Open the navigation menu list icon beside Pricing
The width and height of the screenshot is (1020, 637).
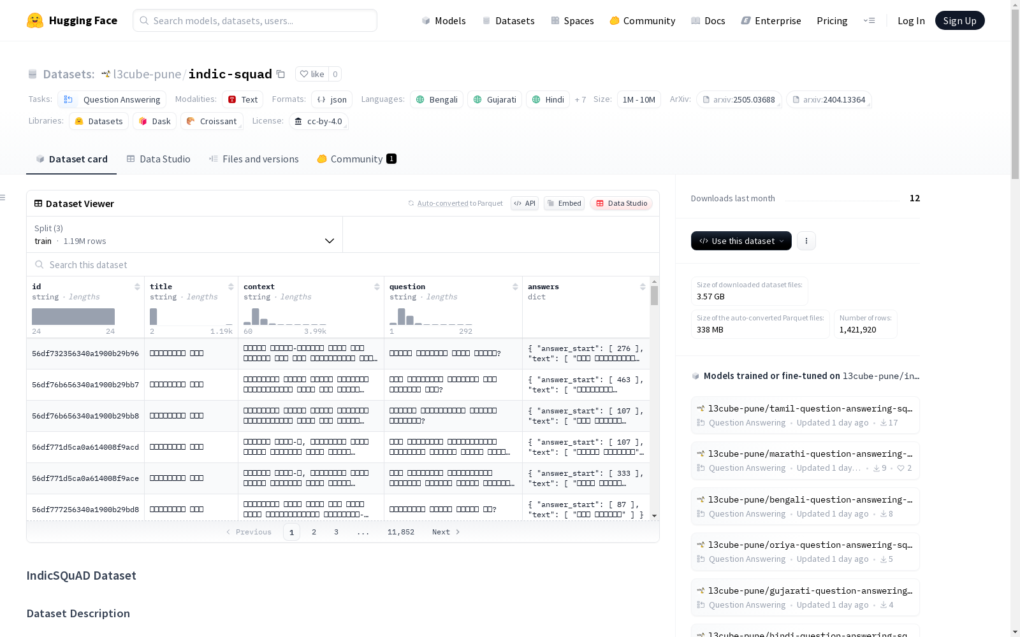[x=869, y=20]
